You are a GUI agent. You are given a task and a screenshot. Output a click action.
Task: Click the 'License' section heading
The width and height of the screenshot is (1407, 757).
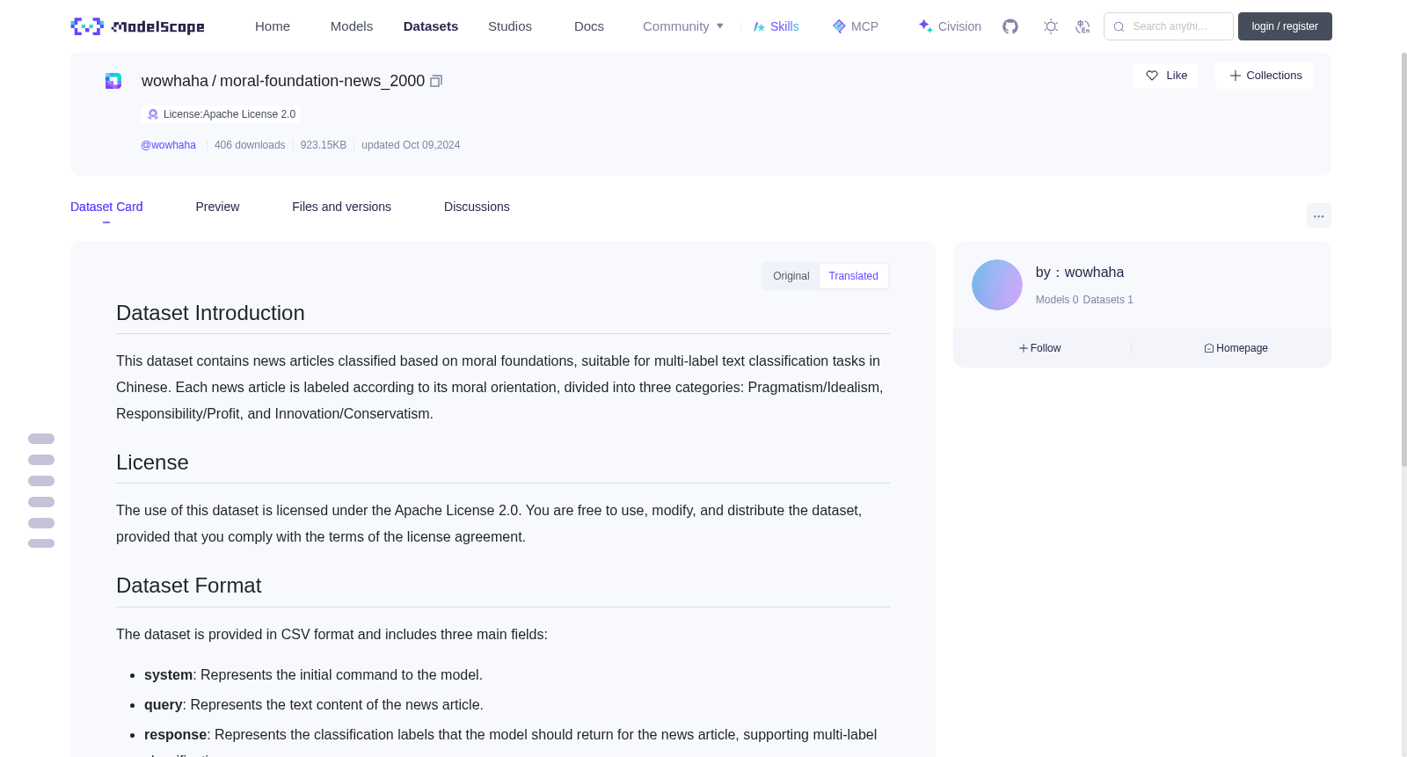tap(152, 462)
